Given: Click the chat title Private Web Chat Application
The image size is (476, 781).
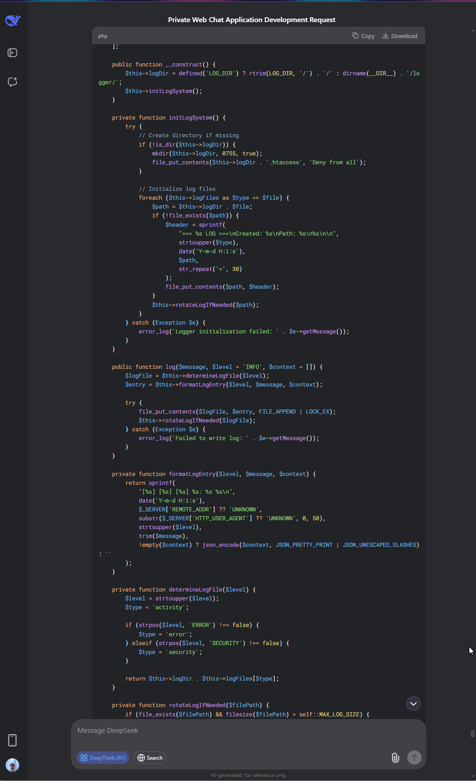Looking at the screenshot, I should (x=252, y=19).
